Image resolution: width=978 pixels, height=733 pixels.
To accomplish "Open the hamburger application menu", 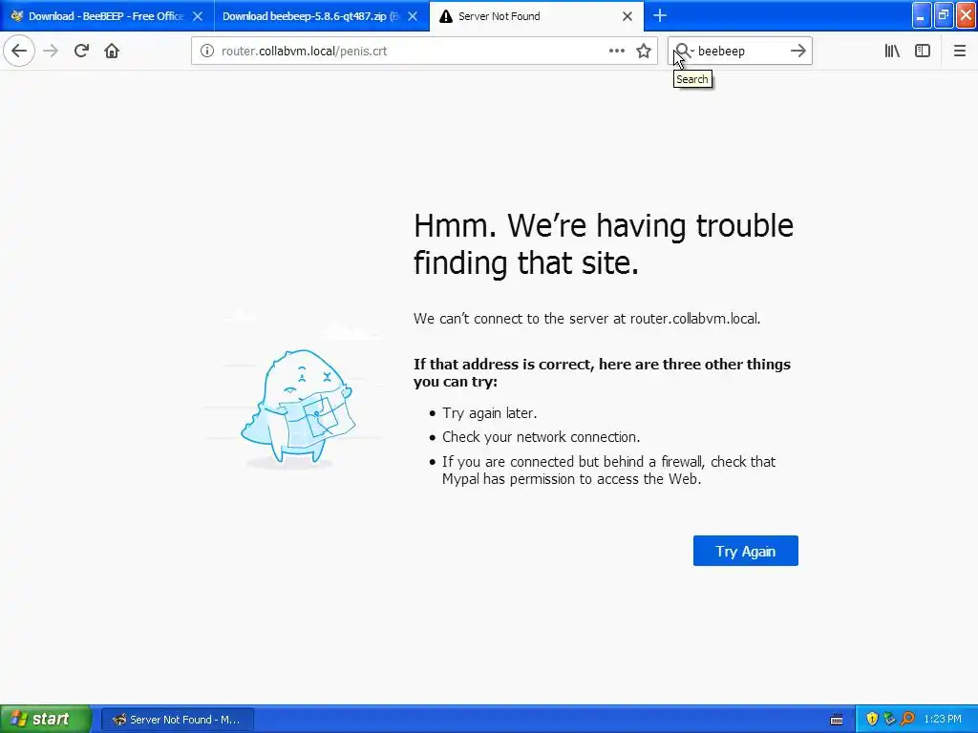I will click(x=959, y=51).
